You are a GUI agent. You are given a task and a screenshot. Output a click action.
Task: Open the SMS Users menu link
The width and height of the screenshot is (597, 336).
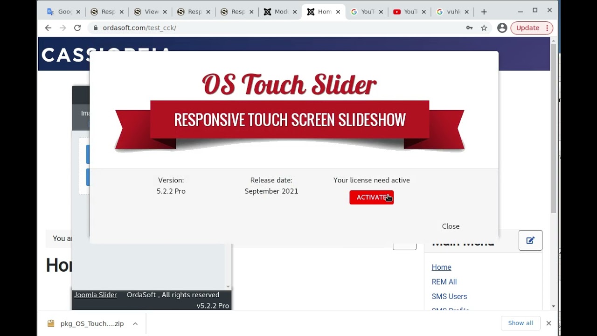449,296
